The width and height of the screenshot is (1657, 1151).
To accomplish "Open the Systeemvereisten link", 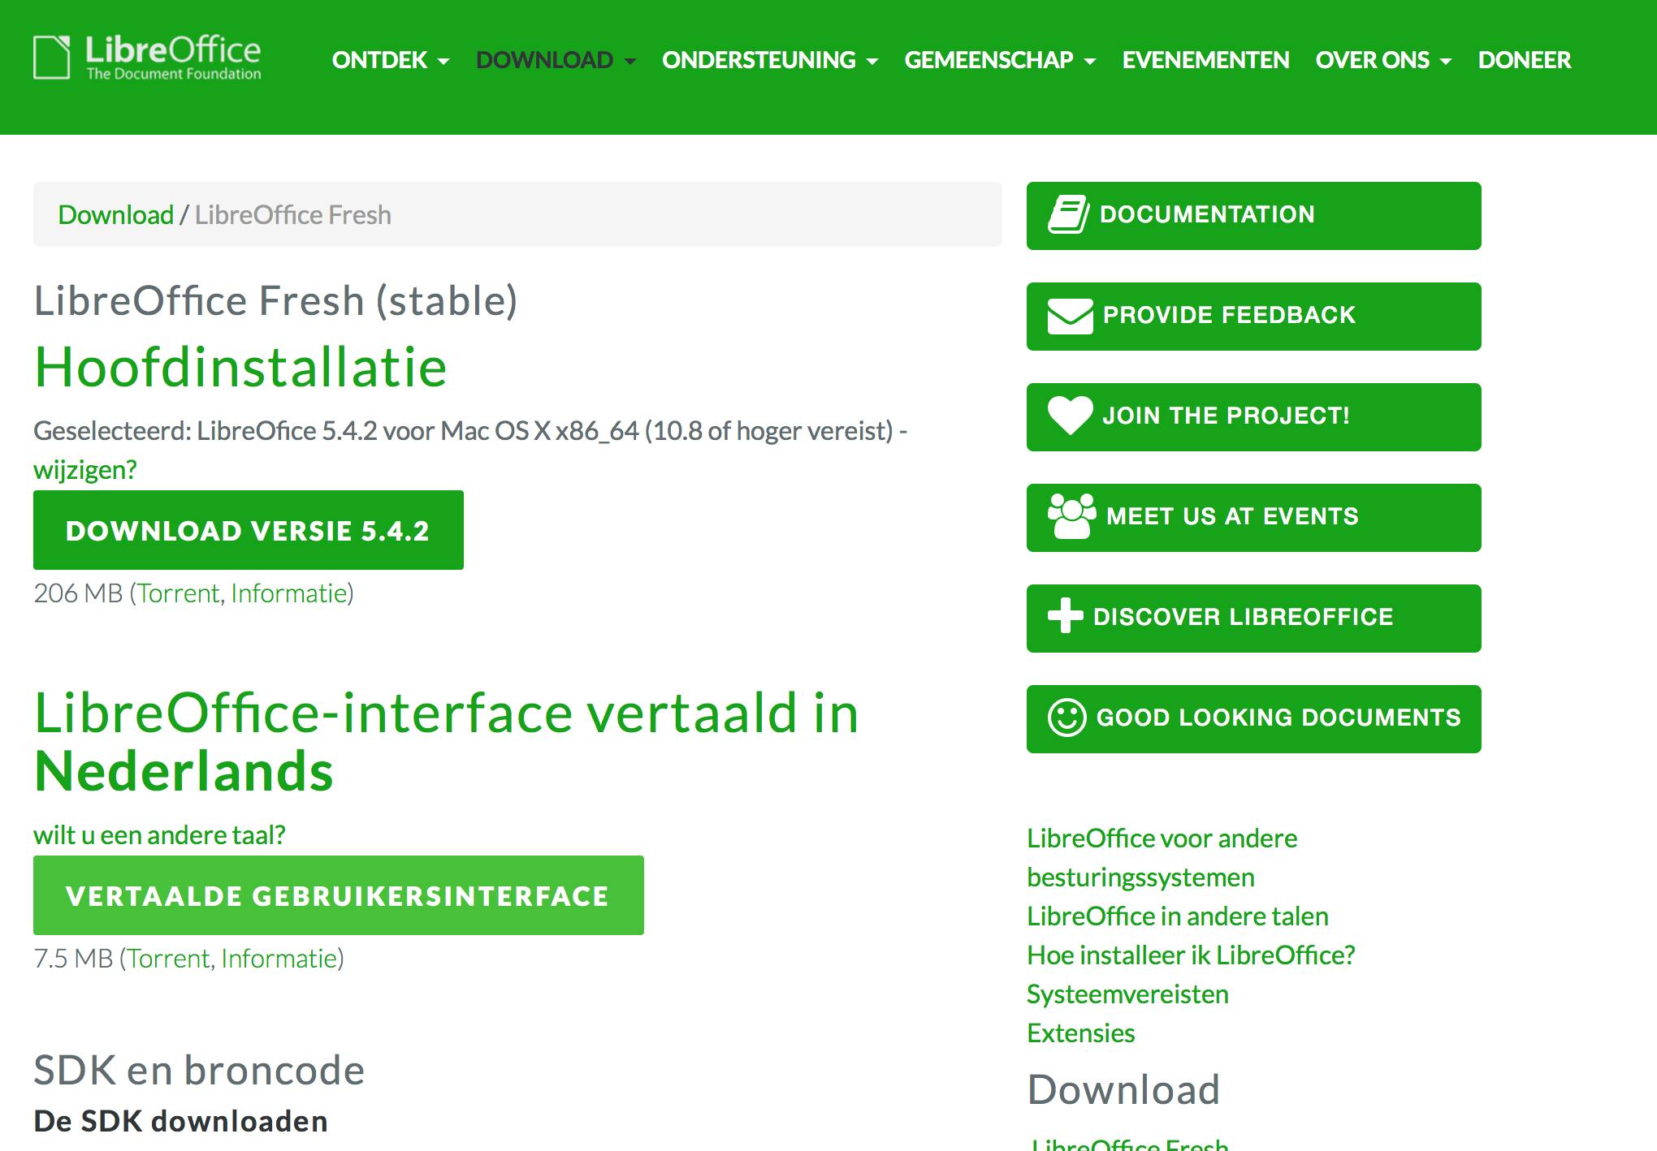I will coord(1127,994).
